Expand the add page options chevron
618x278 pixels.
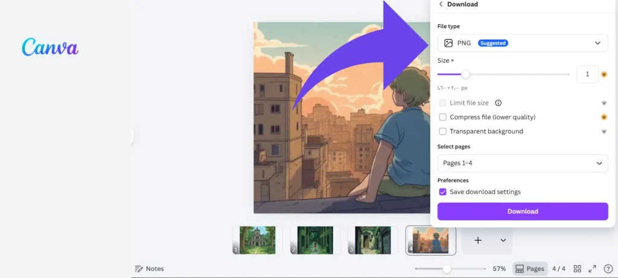(x=503, y=240)
